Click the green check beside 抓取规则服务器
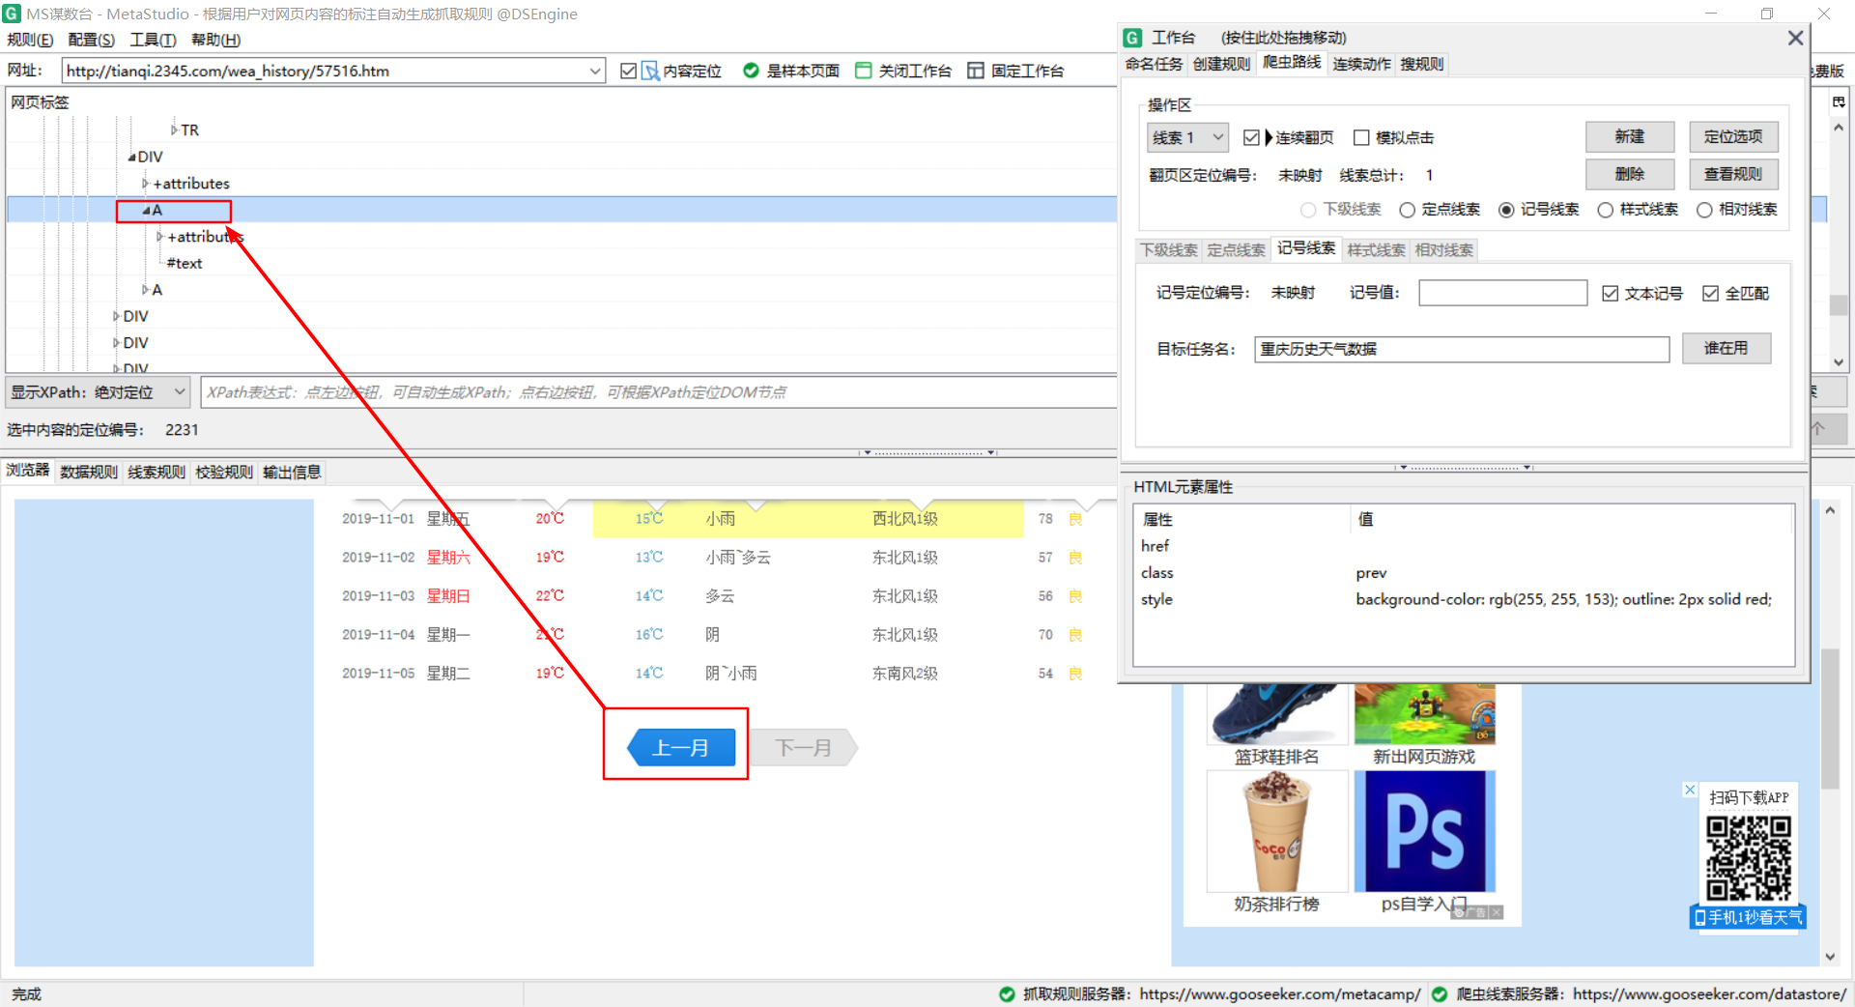The image size is (1855, 1007). click(1007, 993)
